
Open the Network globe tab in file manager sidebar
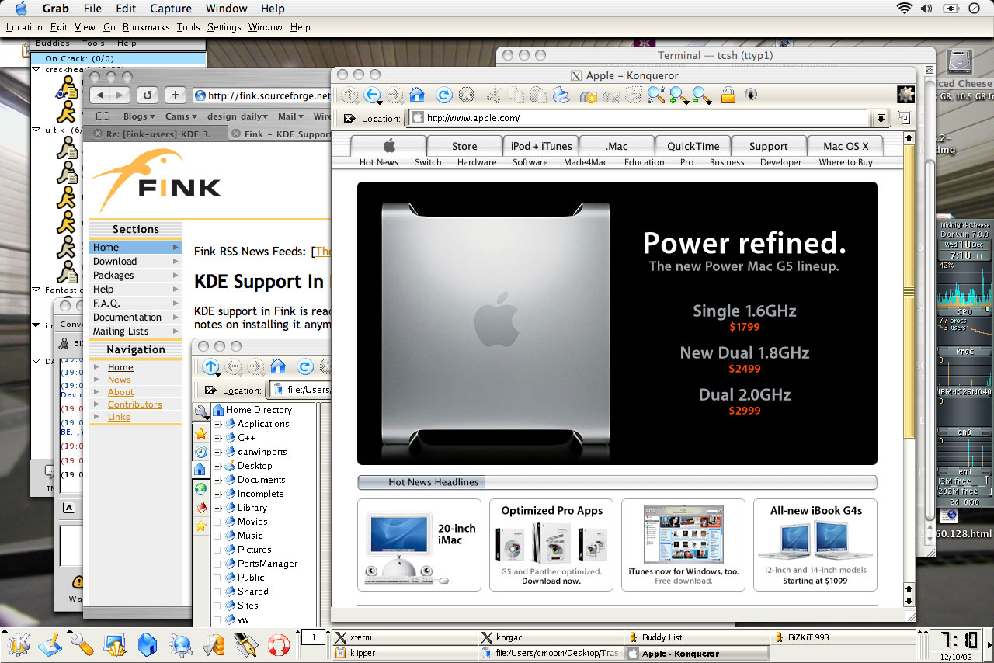201,488
